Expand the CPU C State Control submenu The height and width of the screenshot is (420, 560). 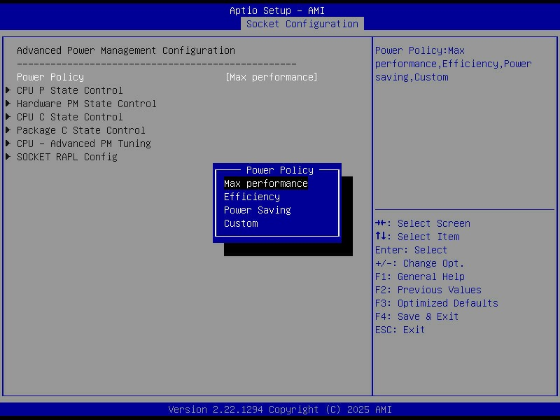pos(69,117)
